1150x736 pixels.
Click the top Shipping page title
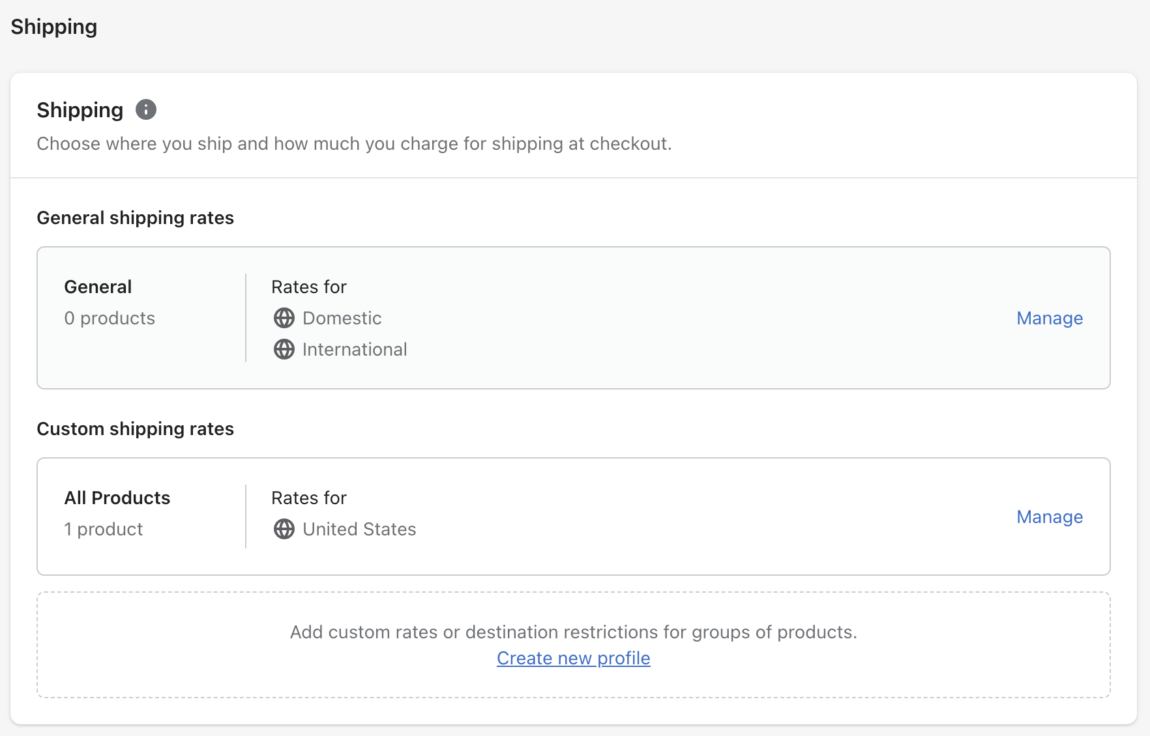coord(54,27)
